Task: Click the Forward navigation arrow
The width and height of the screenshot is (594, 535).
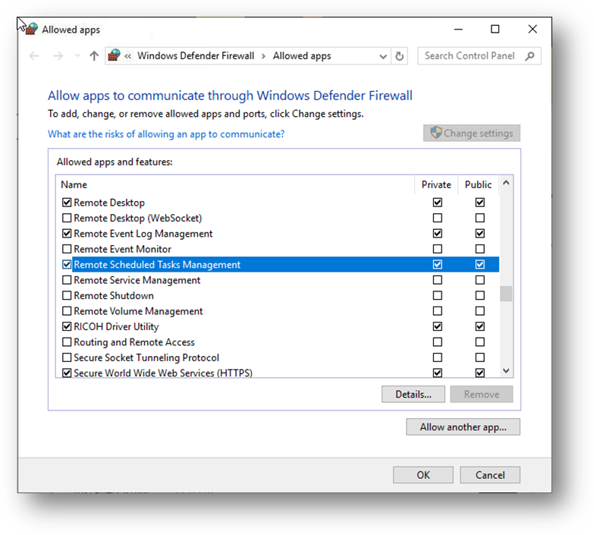Action: tap(58, 56)
